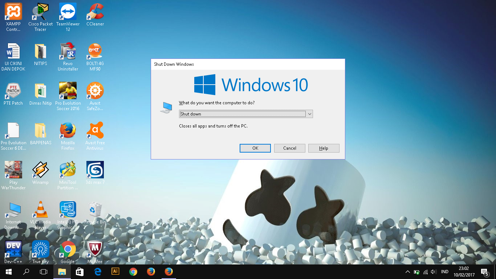Image resolution: width=496 pixels, height=279 pixels.
Task: Open Wi-Fi network tray icon
Action: click(425, 272)
